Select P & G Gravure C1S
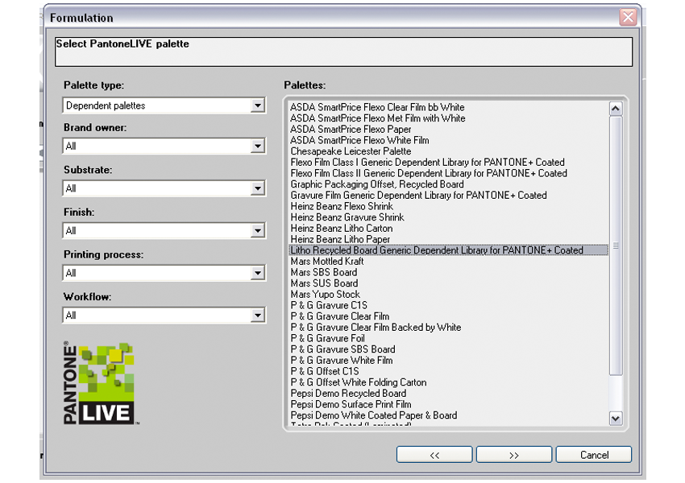This screenshot has width=685, height=483. [329, 305]
